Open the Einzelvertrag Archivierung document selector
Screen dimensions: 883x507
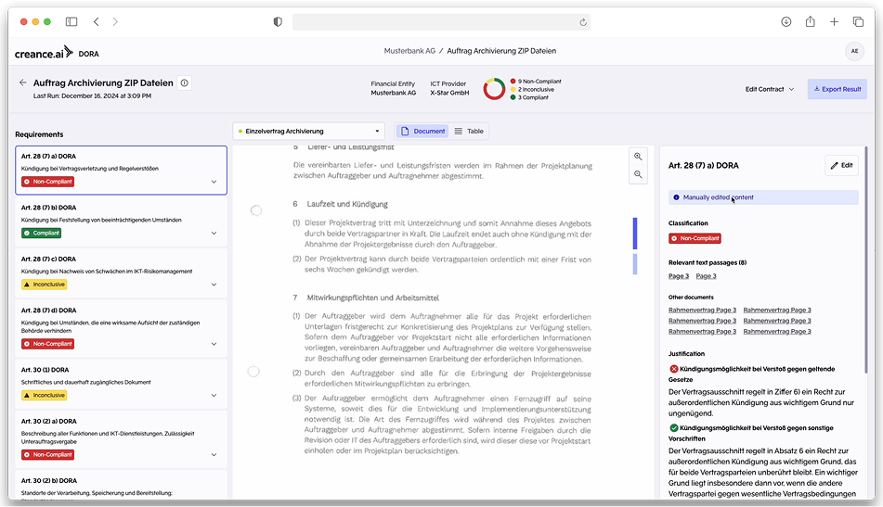point(308,131)
